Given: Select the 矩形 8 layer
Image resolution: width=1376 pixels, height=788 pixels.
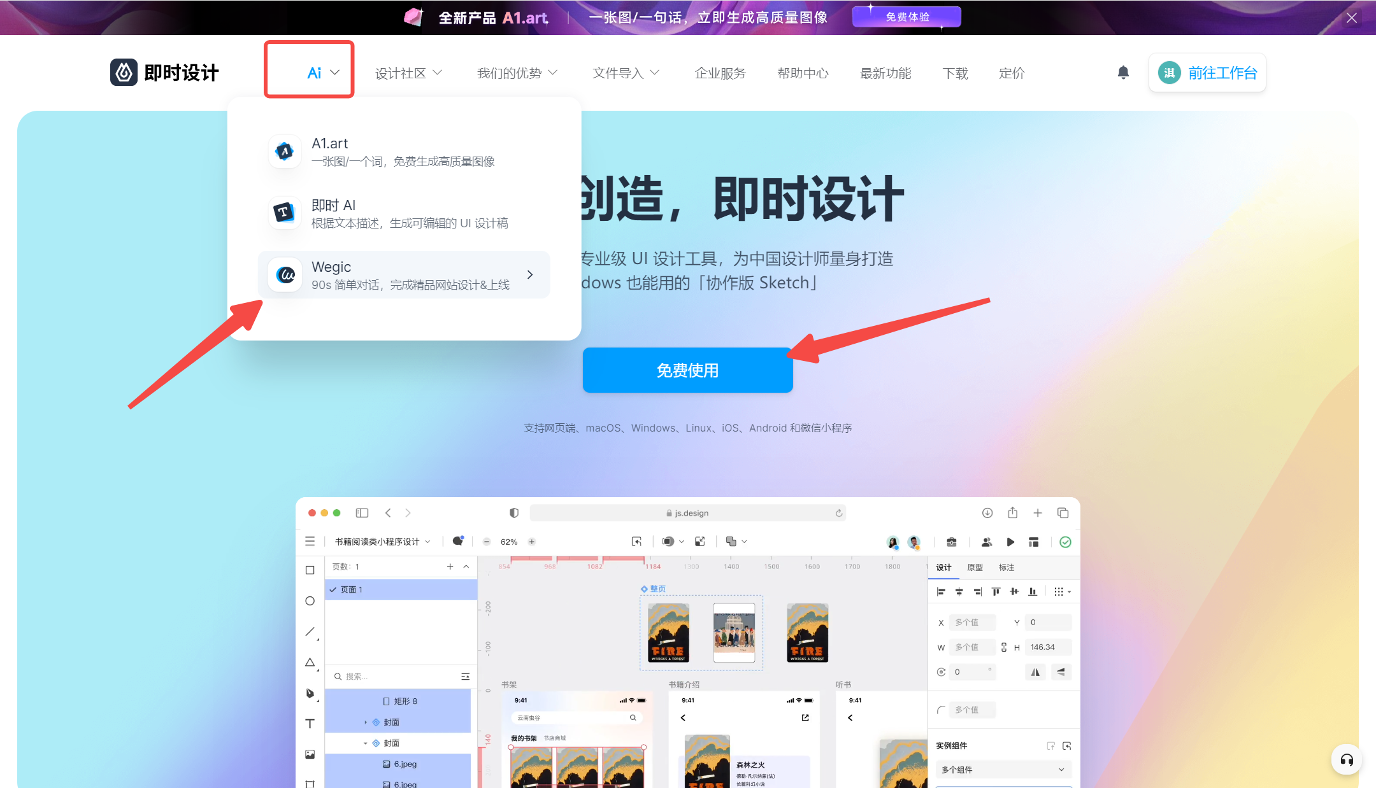Looking at the screenshot, I should [399, 701].
